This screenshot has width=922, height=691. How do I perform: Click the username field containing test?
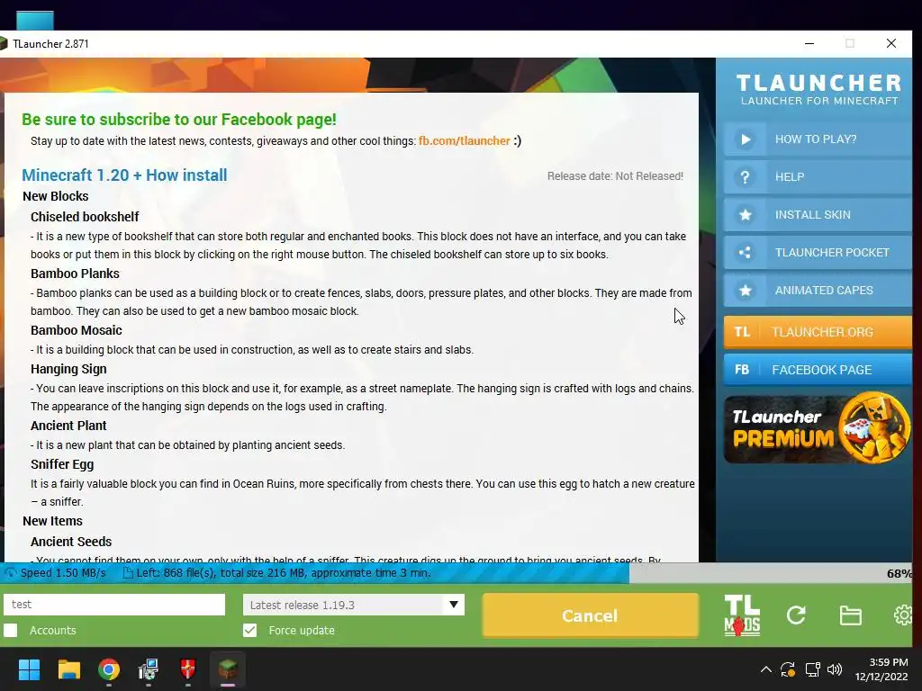click(x=114, y=604)
